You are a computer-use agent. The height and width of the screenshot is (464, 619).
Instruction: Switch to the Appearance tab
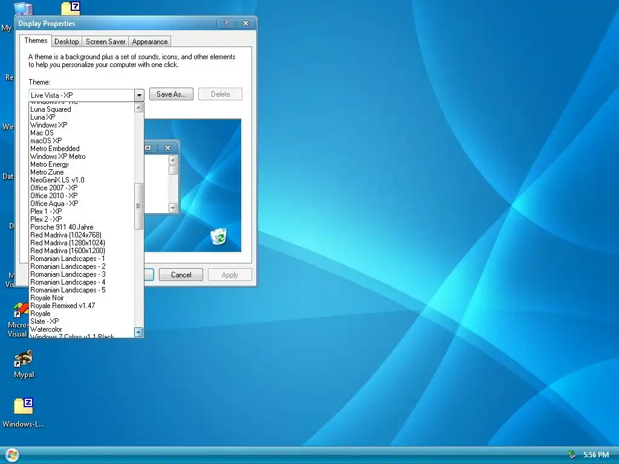point(150,42)
